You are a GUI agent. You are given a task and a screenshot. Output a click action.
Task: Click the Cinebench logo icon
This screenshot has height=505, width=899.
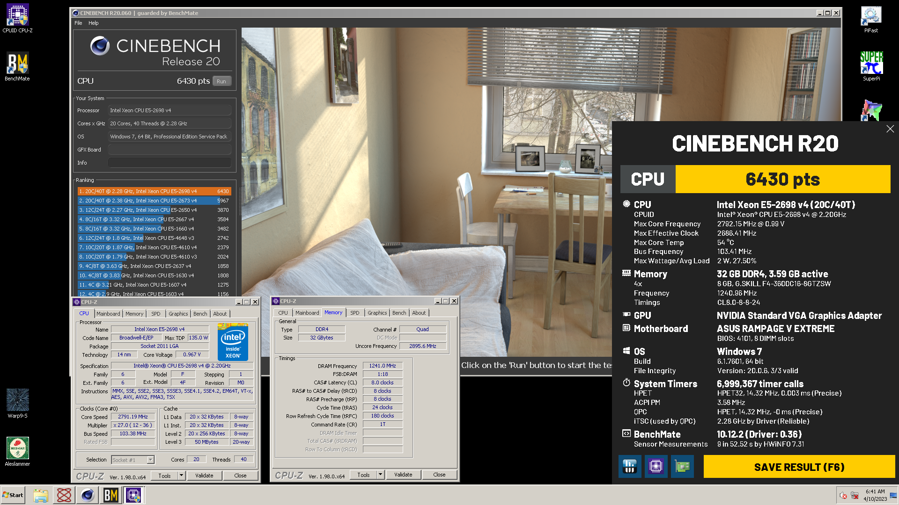pos(100,46)
